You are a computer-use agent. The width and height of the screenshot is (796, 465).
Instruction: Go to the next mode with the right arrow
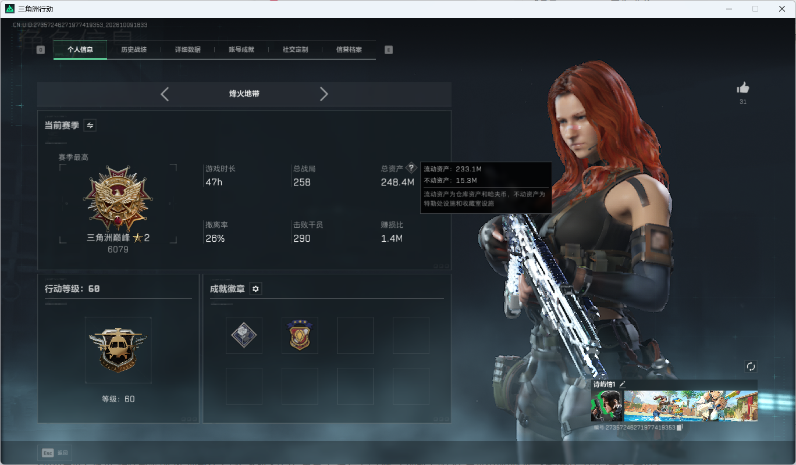pos(324,94)
